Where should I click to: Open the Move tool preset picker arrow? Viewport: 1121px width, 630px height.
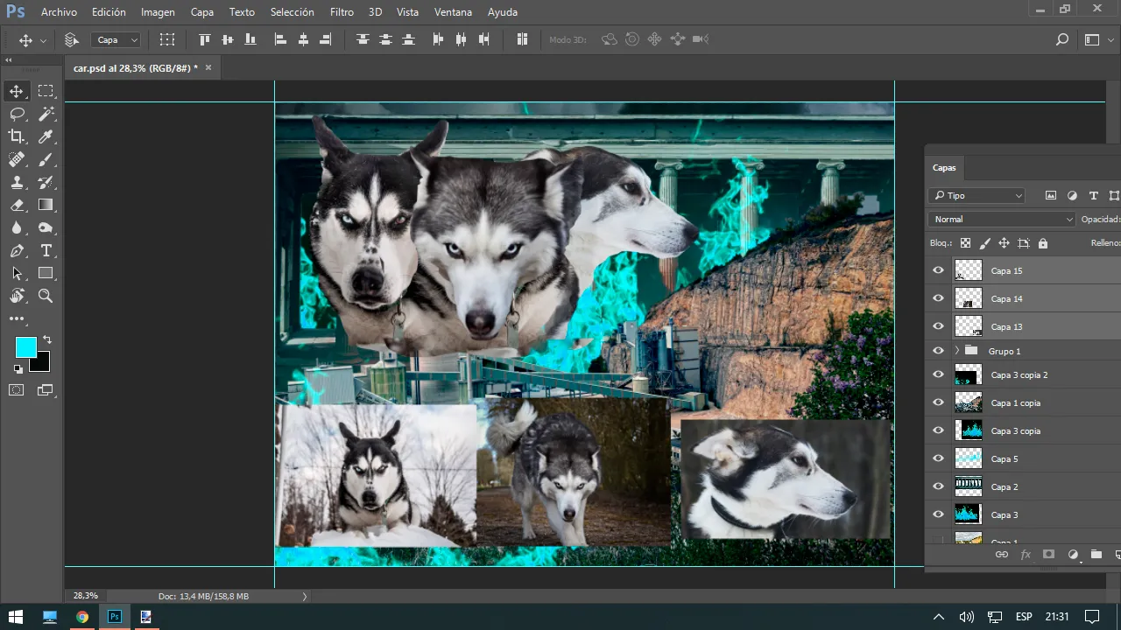43,40
